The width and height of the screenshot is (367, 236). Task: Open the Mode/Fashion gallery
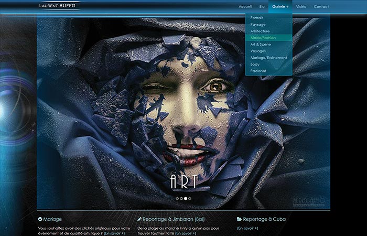click(268, 38)
